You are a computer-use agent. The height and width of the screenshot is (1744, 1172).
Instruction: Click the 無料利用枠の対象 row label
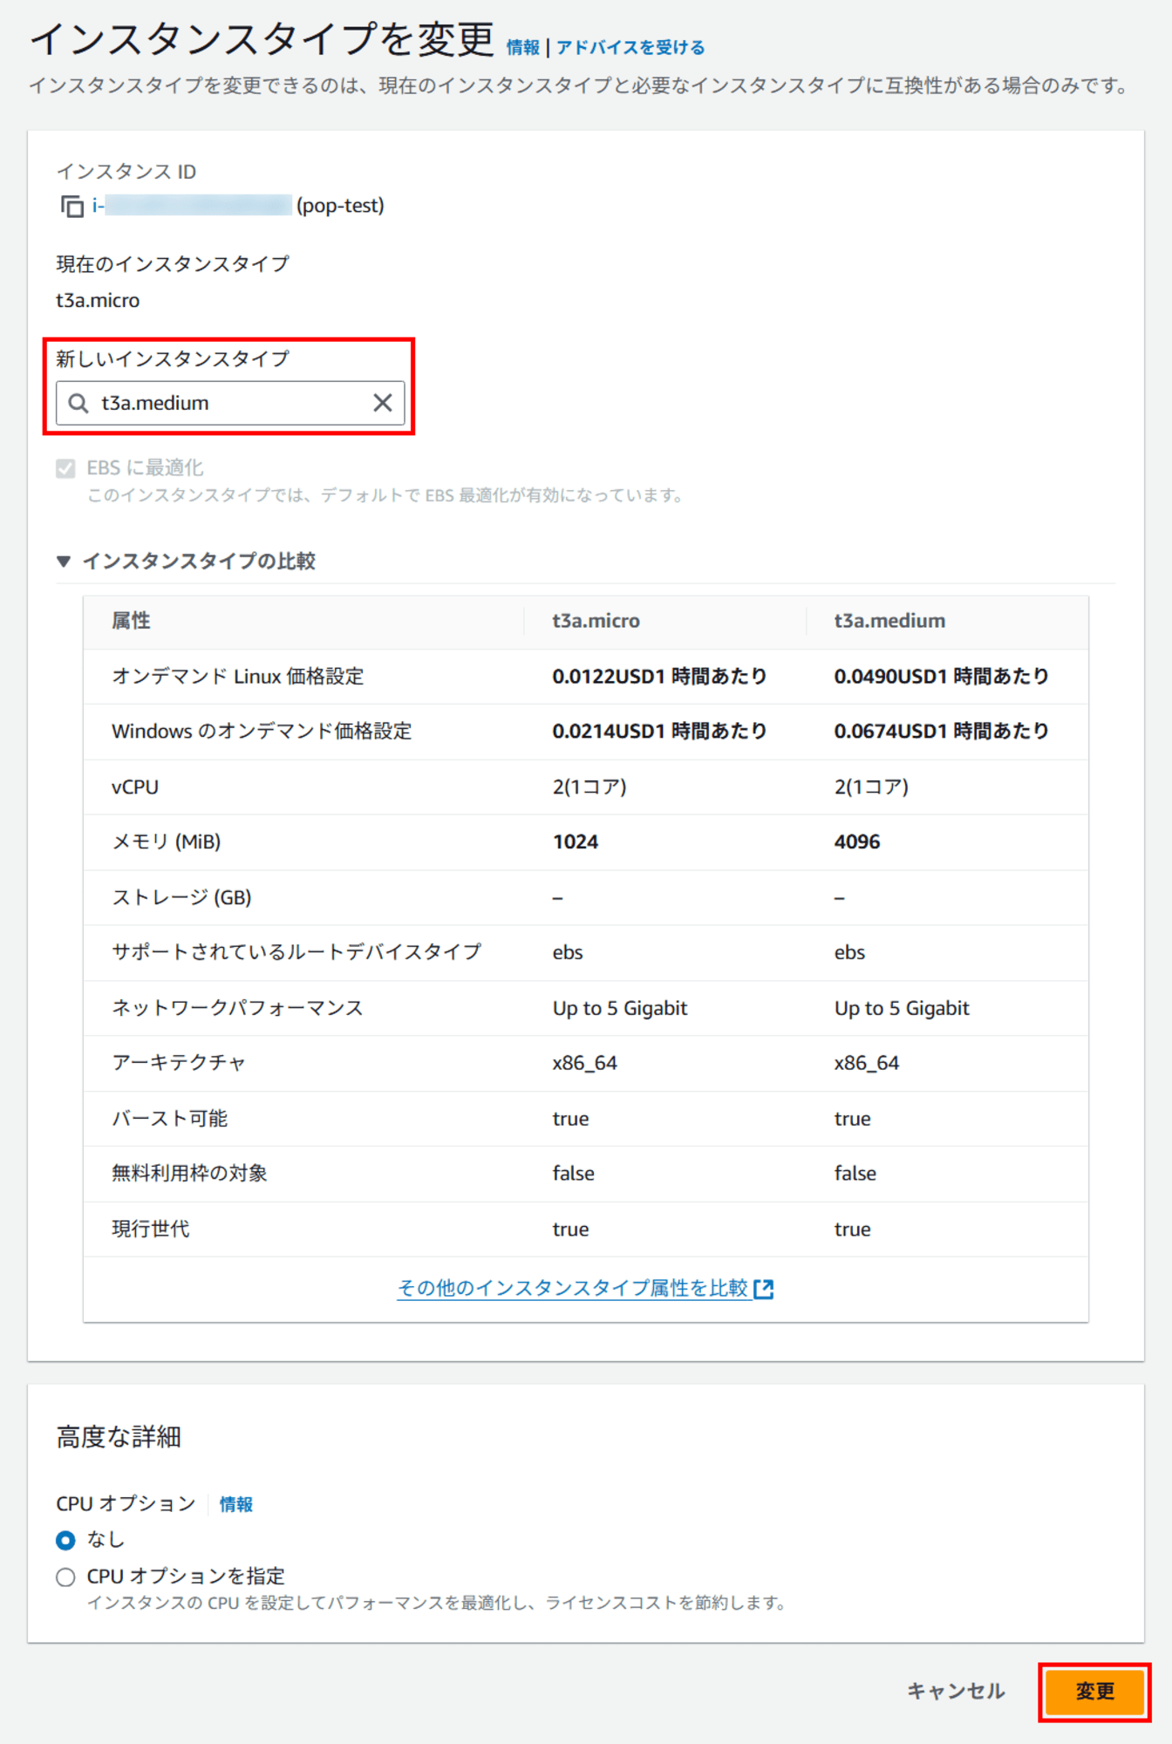(x=189, y=1173)
